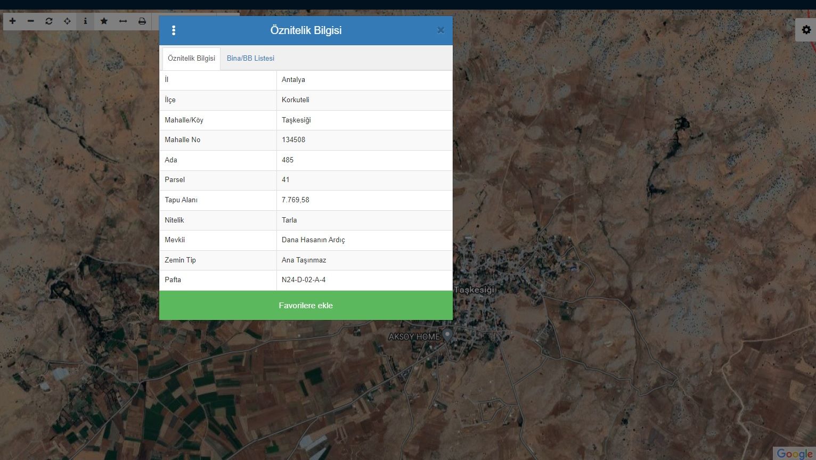Click the AKSOY HOME map pin
Screen dimensions: 816x460
(448, 335)
